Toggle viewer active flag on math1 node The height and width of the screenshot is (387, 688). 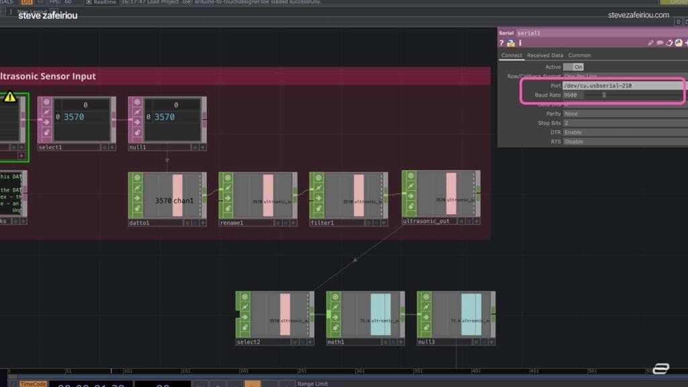335,296
